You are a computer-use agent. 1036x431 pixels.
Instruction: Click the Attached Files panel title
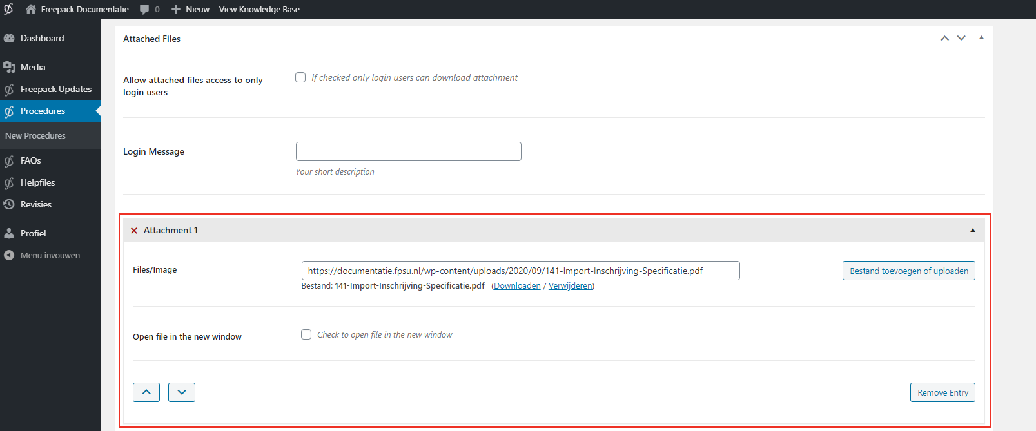coord(152,39)
